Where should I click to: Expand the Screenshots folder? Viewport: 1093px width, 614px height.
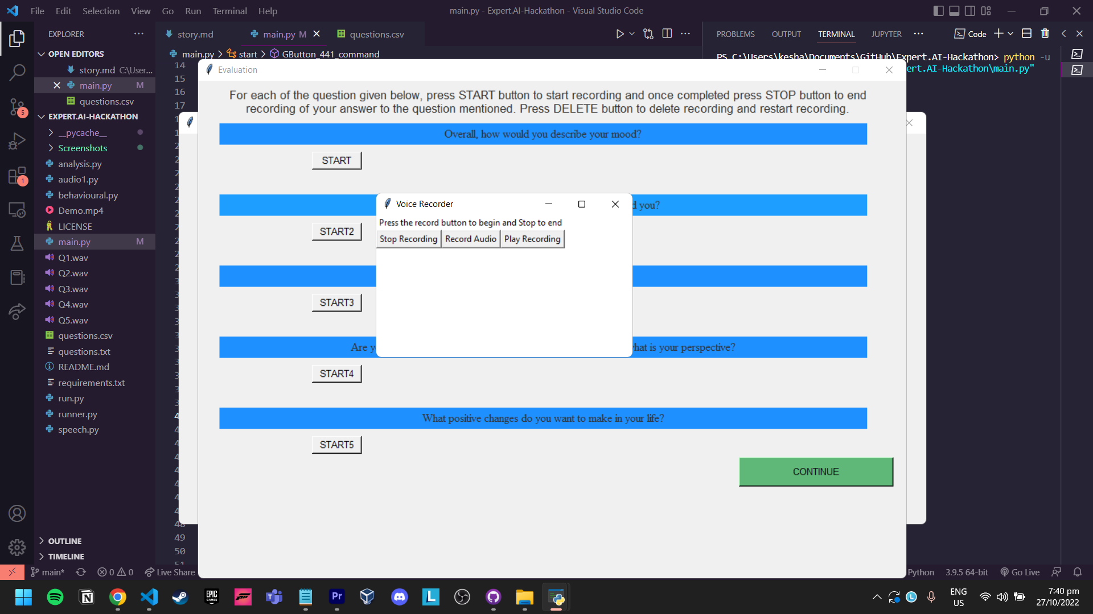(83, 148)
